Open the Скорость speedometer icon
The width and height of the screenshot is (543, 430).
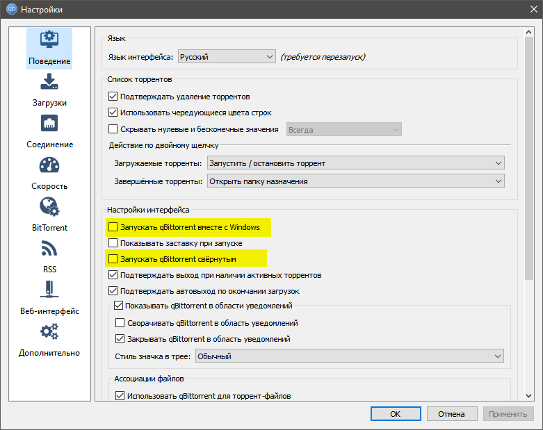pos(49,165)
